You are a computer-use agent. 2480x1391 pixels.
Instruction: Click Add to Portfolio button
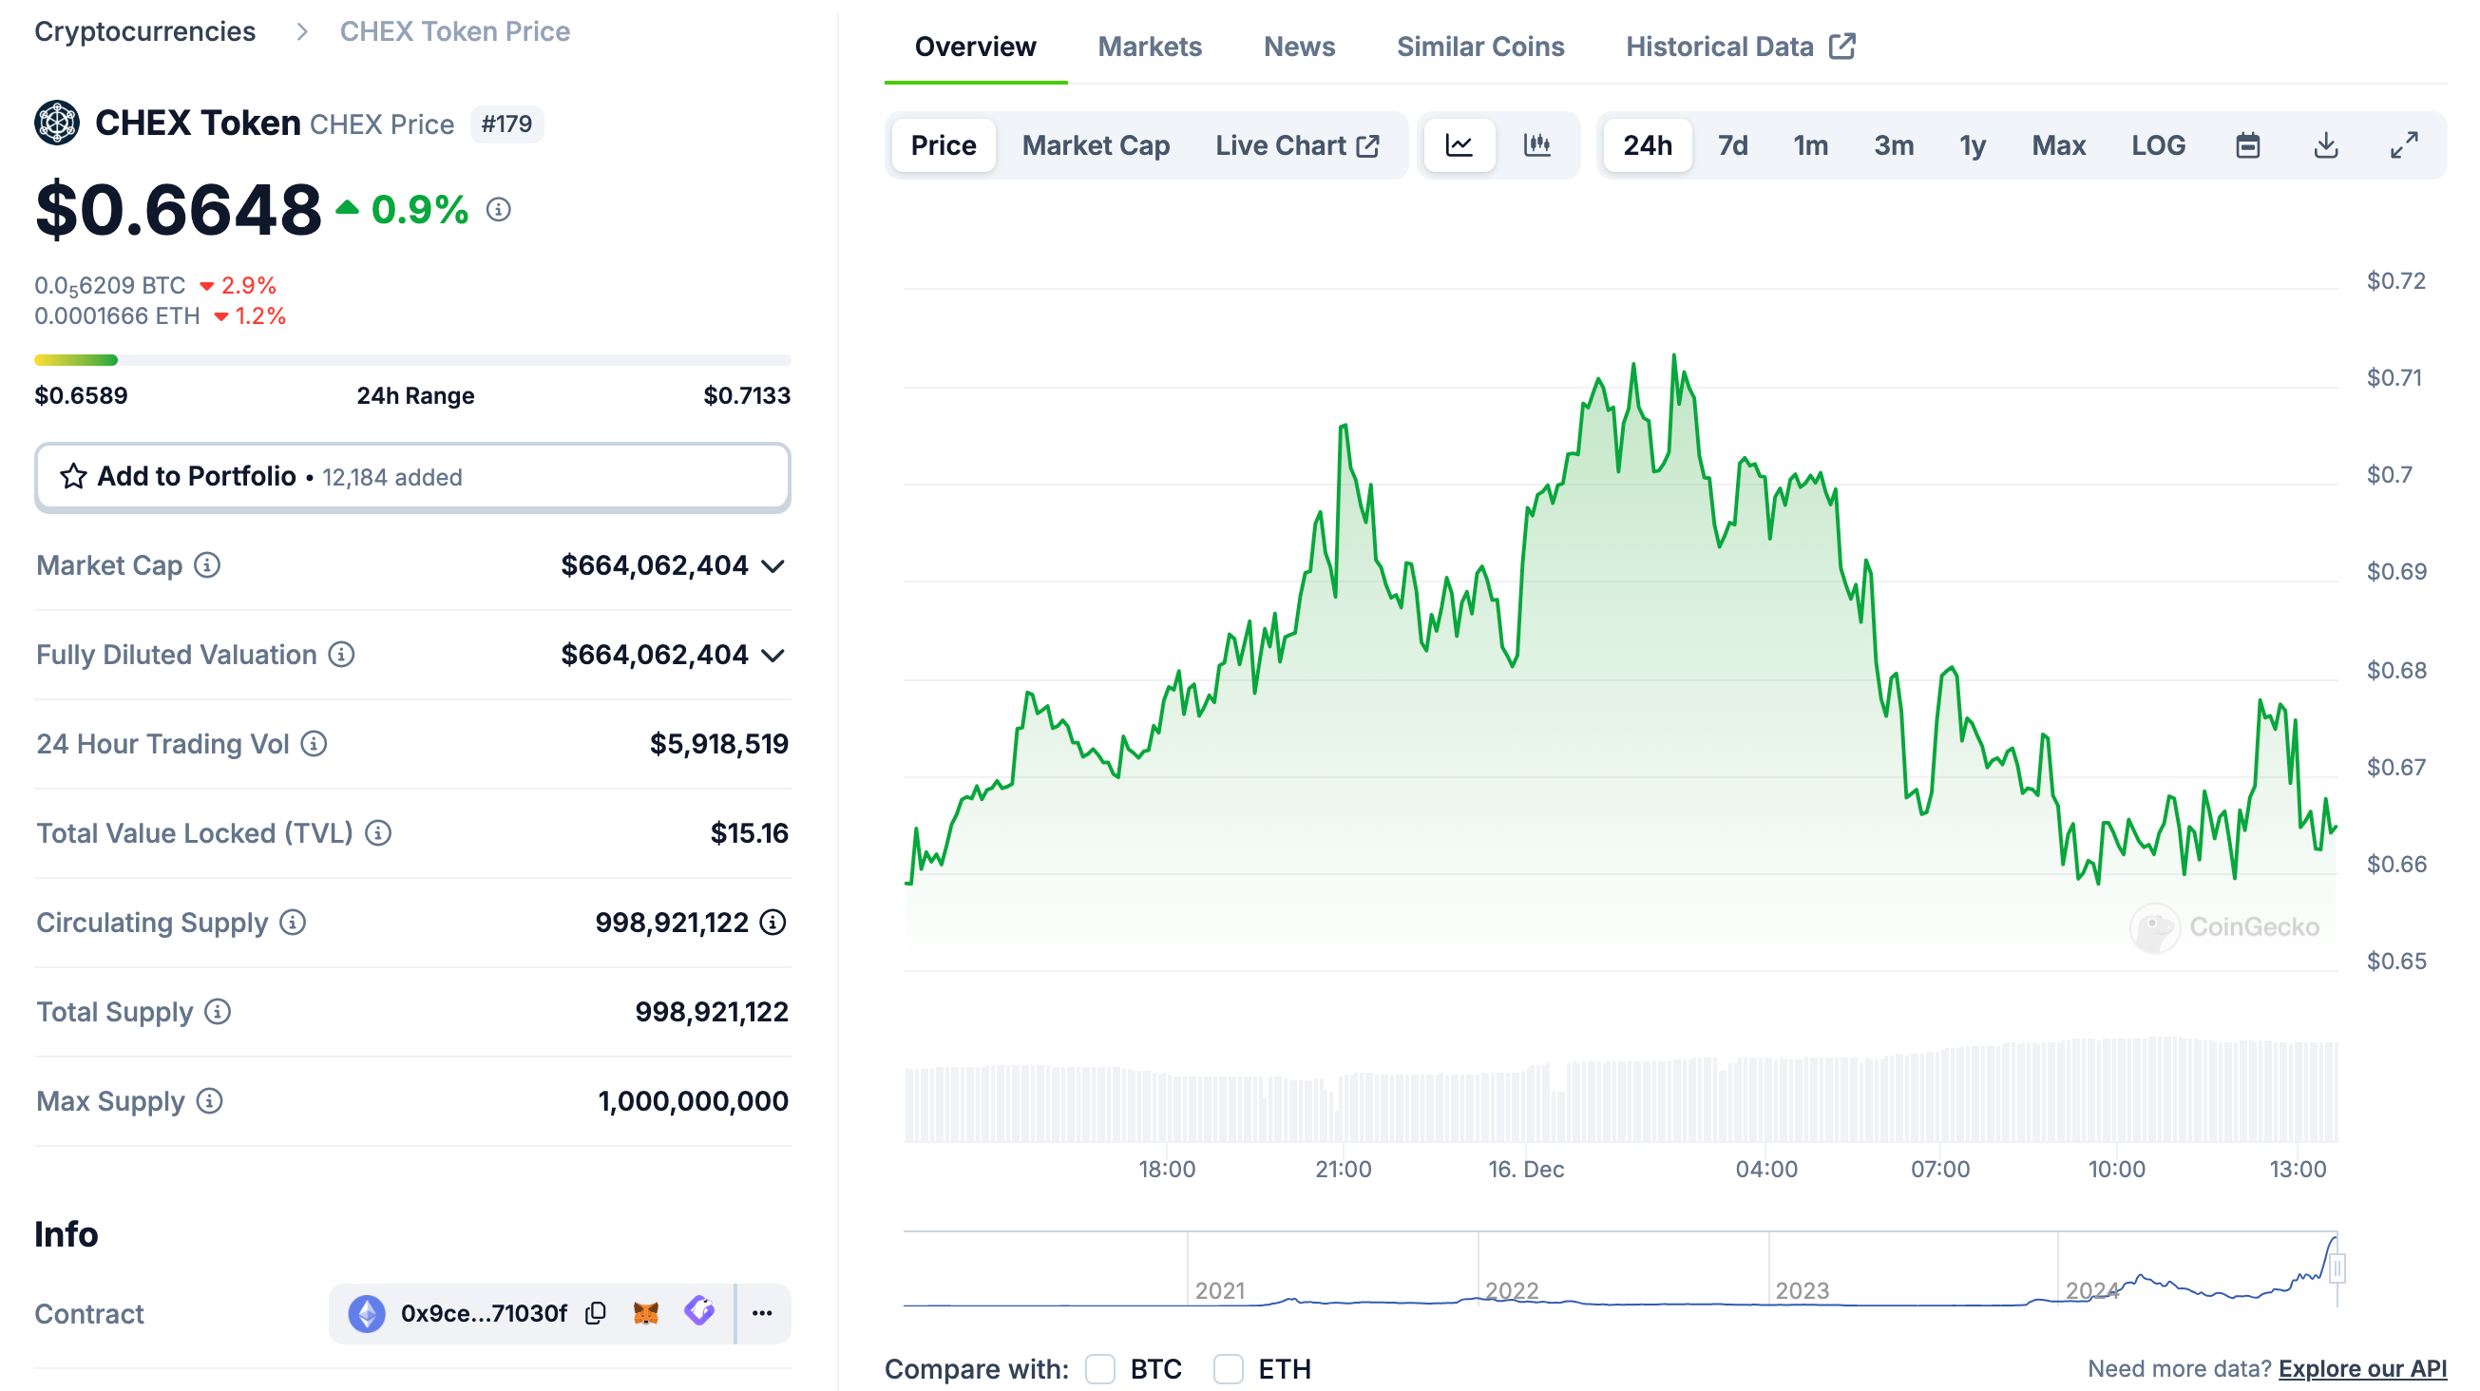(412, 477)
